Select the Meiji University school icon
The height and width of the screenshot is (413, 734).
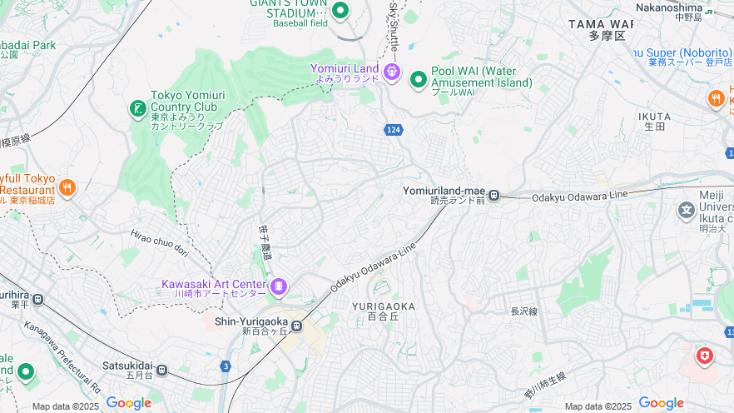687,210
